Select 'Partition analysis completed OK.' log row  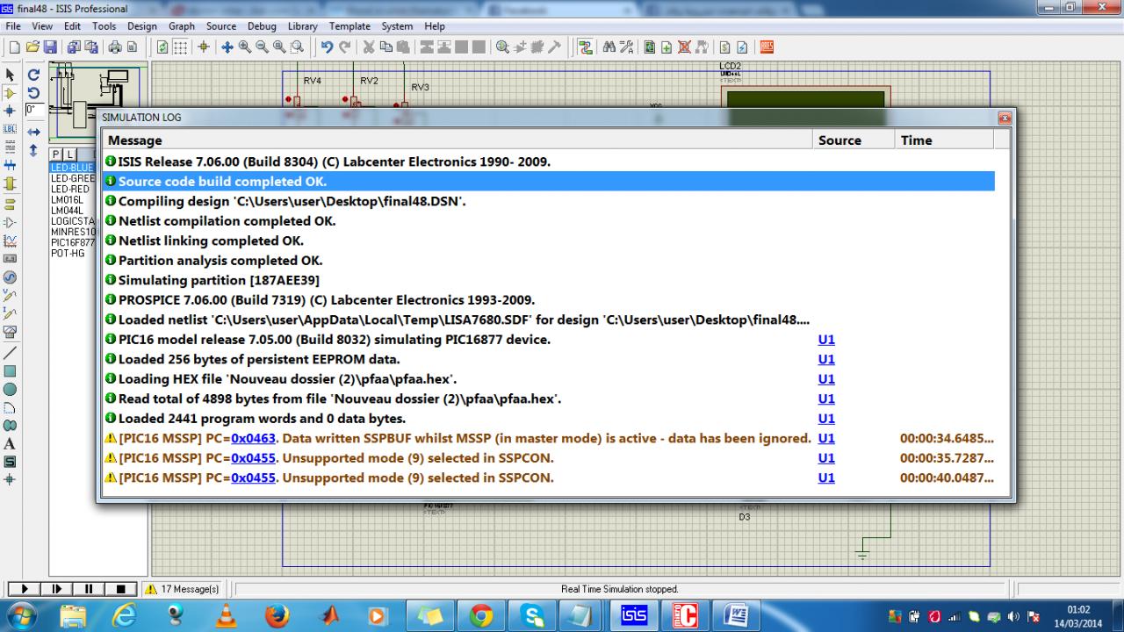(549, 261)
